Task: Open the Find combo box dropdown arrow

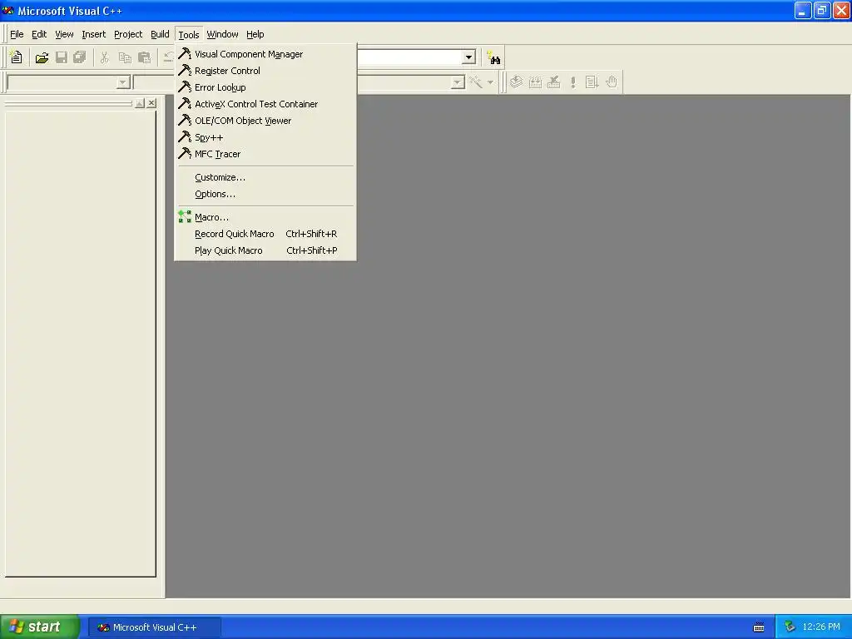Action: (x=468, y=57)
